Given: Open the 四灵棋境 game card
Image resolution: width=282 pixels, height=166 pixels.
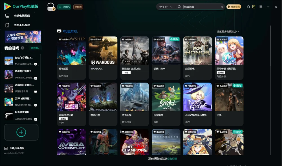Looking at the screenshot, I should [166, 104].
